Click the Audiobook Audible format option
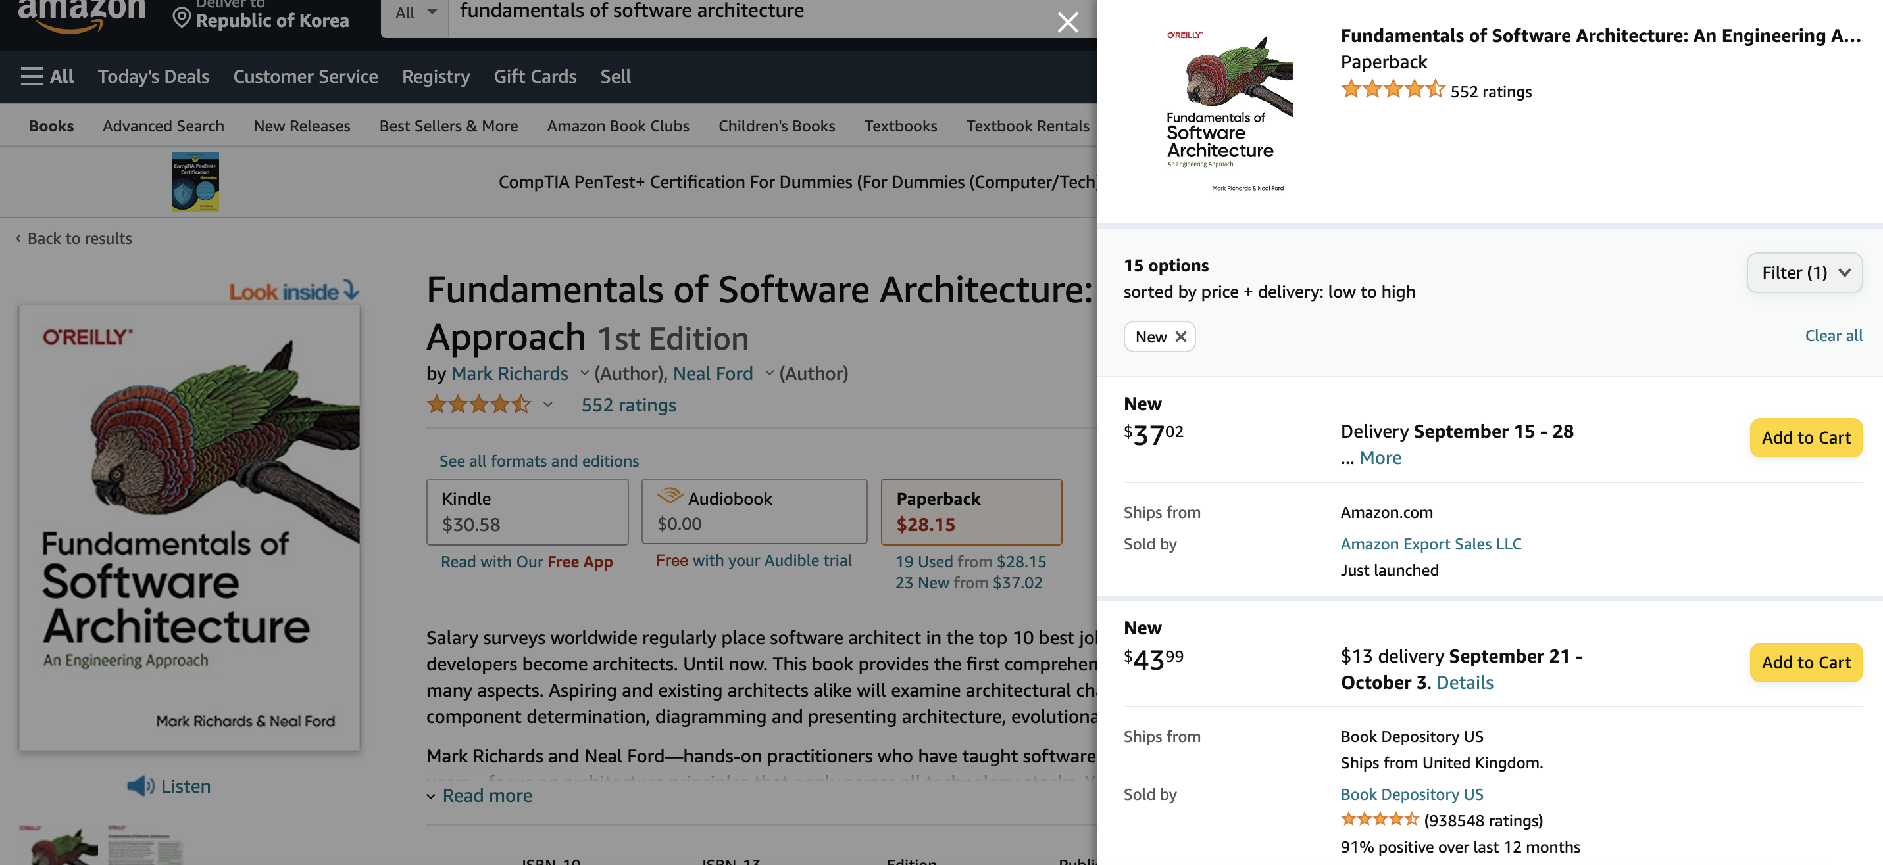This screenshot has width=1883, height=865. [x=753, y=511]
